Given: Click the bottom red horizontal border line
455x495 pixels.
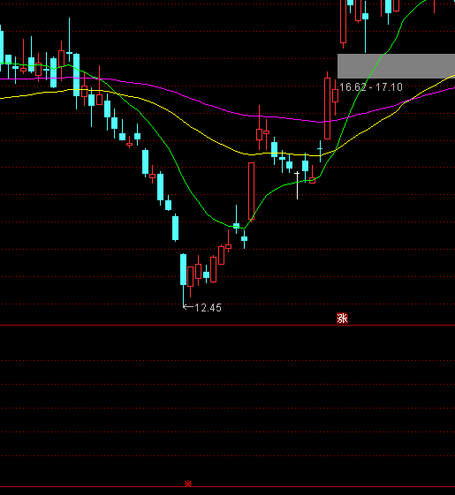Looking at the screenshot, I should (227, 486).
